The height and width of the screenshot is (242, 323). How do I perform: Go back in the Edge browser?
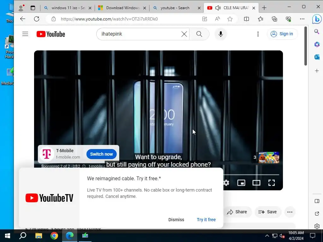(23, 19)
